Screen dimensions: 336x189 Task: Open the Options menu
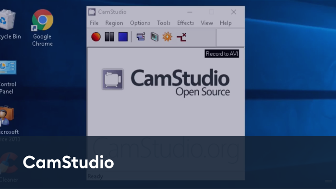[140, 23]
